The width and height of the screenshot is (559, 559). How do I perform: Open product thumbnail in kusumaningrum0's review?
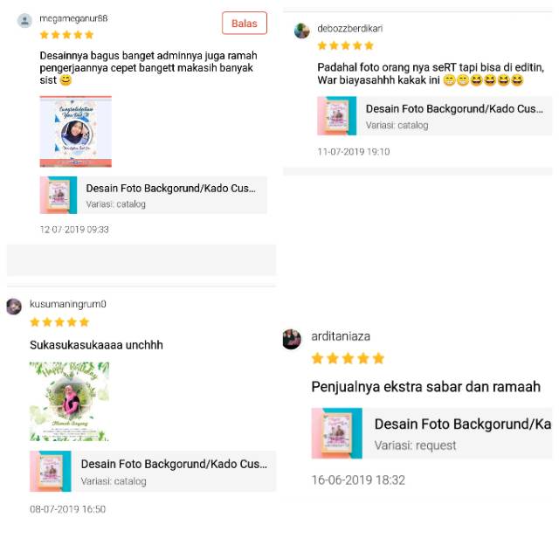click(51, 472)
